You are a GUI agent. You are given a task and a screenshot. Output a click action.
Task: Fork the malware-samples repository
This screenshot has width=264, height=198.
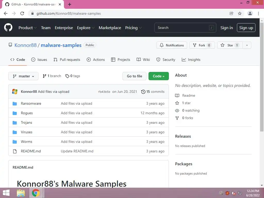click(202, 45)
